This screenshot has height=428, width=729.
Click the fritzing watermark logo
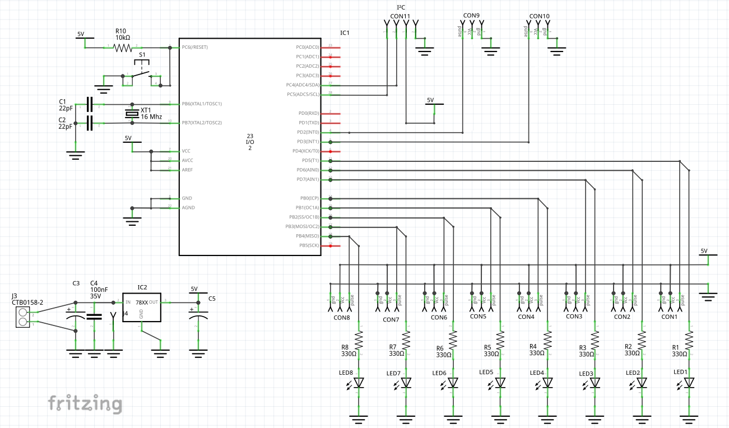point(84,403)
